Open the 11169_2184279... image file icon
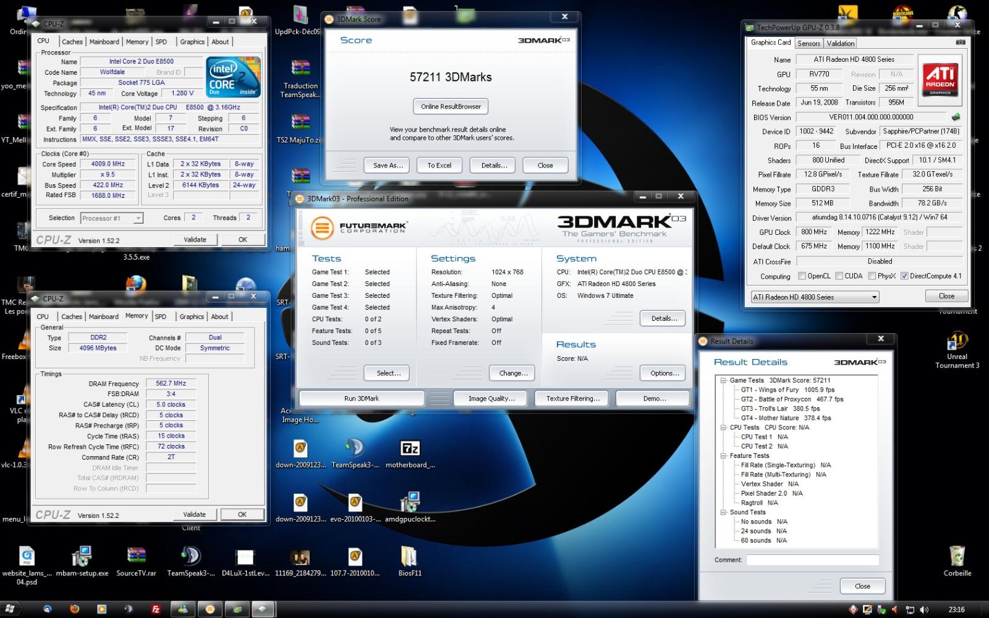The width and height of the screenshot is (989, 618). [300, 561]
